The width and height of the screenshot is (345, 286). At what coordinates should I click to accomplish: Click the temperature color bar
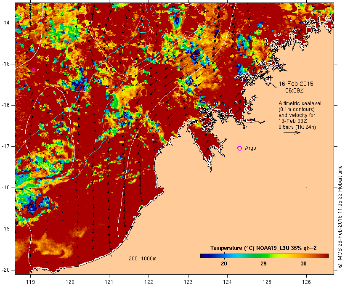264,256
